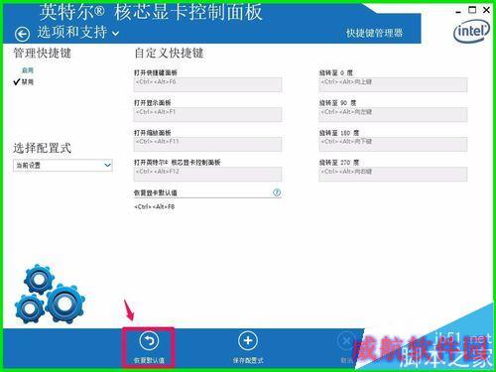
Task: Select the checked 禁用 option
Action: 28,81
